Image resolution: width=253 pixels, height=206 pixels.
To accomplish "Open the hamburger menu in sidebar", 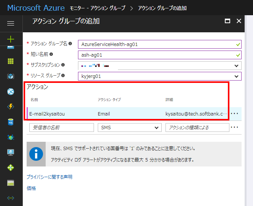I will [11, 24].
